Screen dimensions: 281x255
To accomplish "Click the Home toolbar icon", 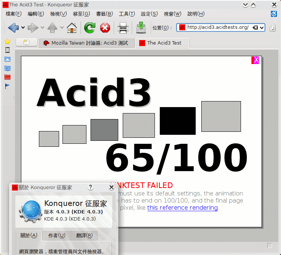I will click(x=71, y=27).
